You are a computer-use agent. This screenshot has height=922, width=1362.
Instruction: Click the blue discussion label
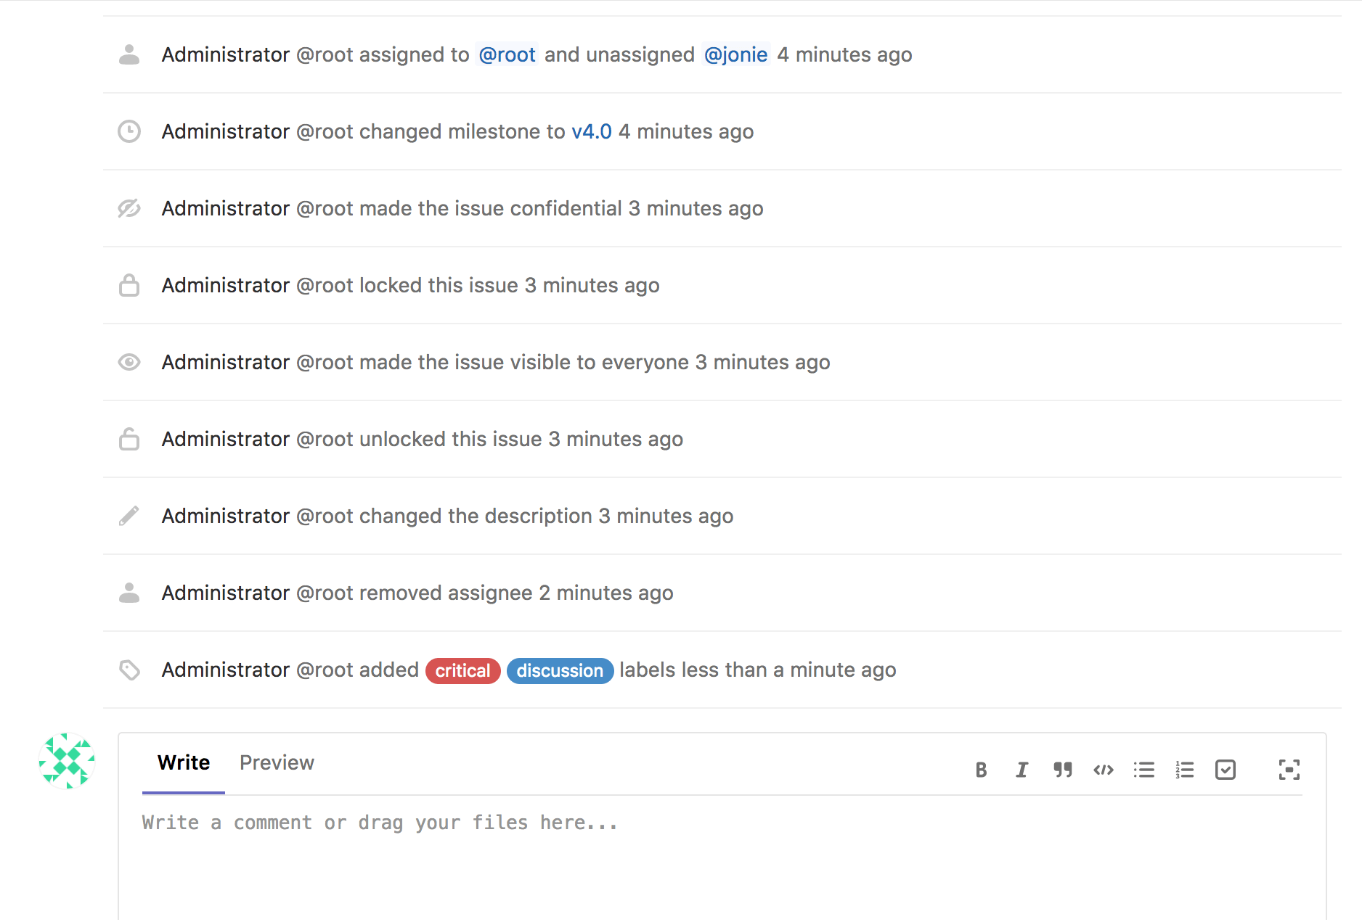560,670
